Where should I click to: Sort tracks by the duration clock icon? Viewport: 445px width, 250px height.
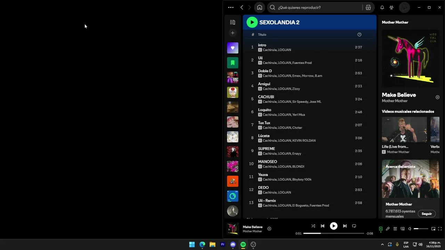[359, 34]
